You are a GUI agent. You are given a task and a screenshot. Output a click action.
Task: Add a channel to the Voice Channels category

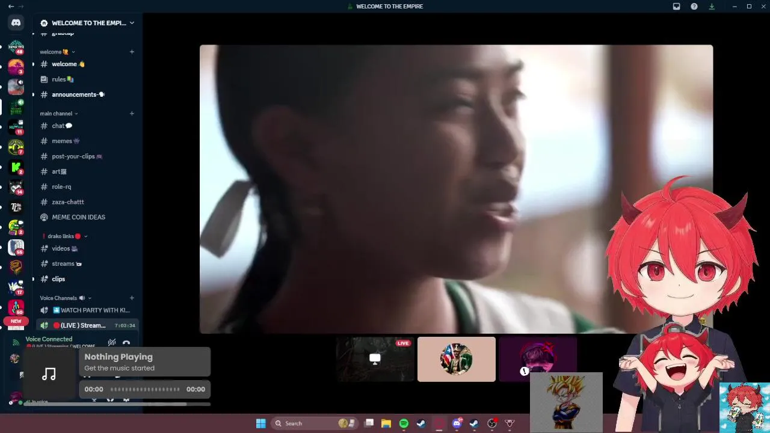[x=132, y=298]
